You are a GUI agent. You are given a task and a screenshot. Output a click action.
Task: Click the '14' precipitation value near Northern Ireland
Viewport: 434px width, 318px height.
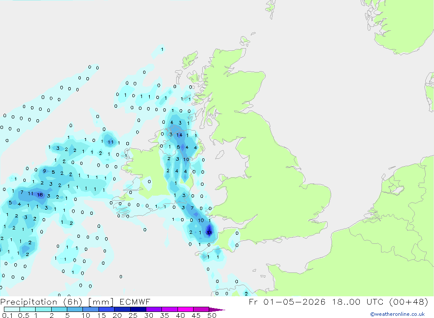(179, 135)
